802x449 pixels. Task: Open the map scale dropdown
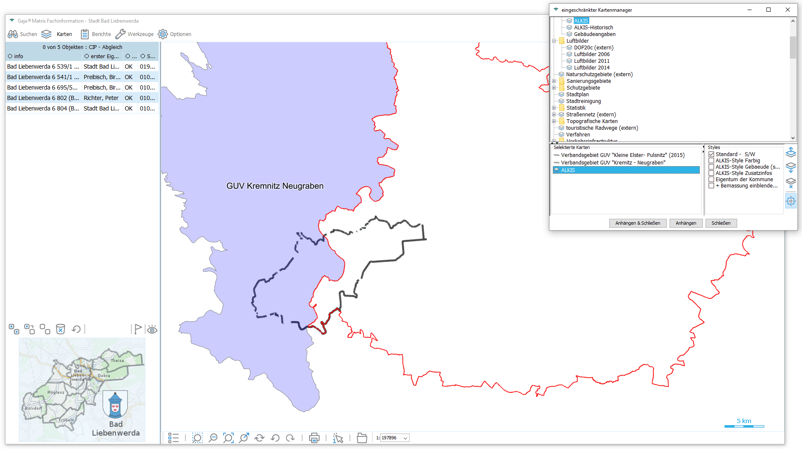[405, 438]
